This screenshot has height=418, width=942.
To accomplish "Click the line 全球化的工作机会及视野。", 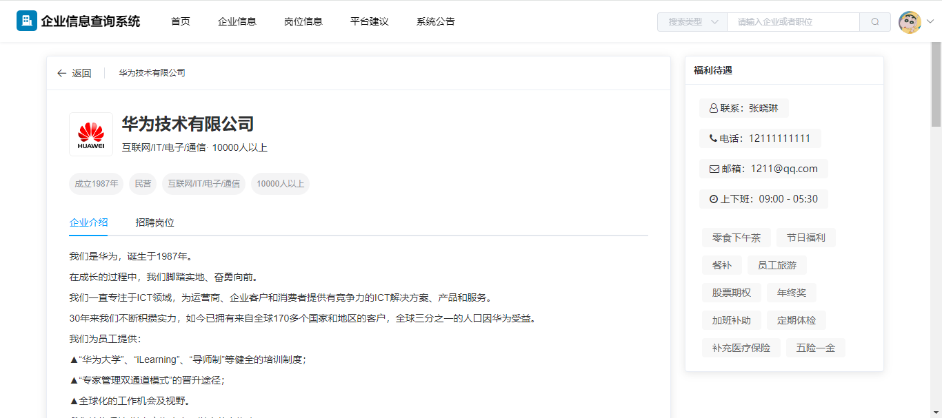I will coord(131,401).
